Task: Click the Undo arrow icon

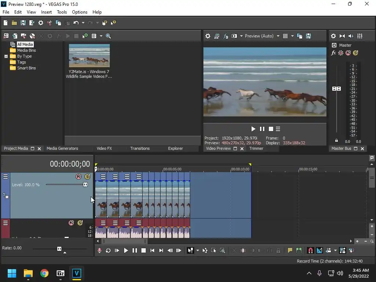Action: click(x=76, y=23)
